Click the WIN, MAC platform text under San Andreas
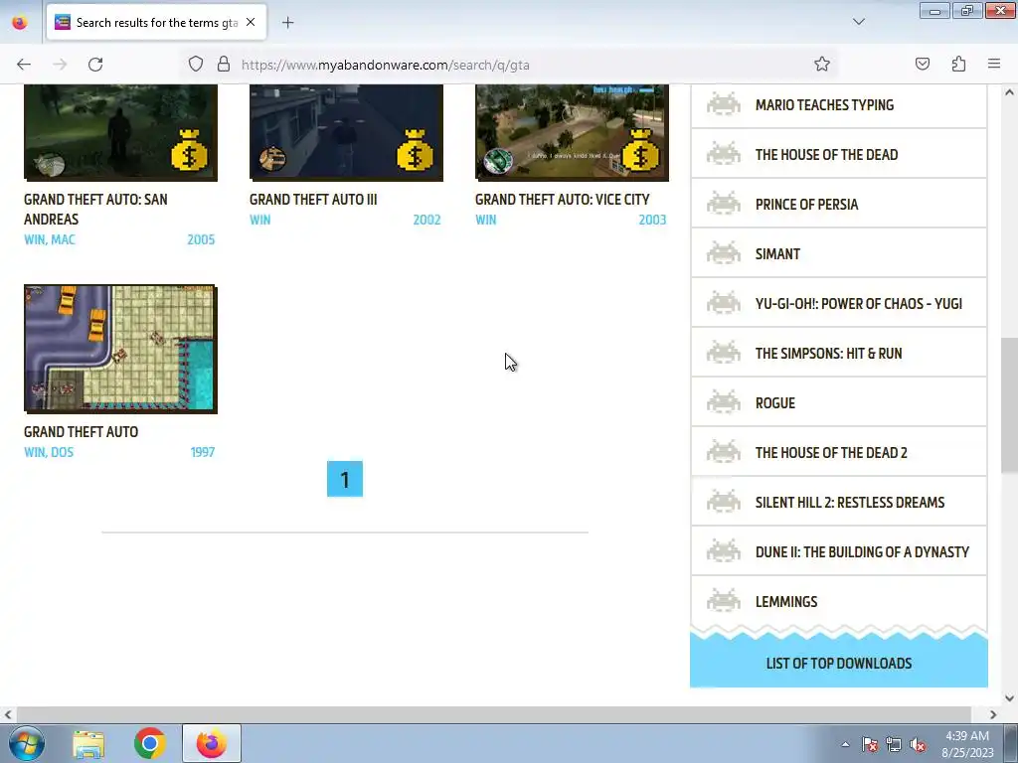 (50, 239)
